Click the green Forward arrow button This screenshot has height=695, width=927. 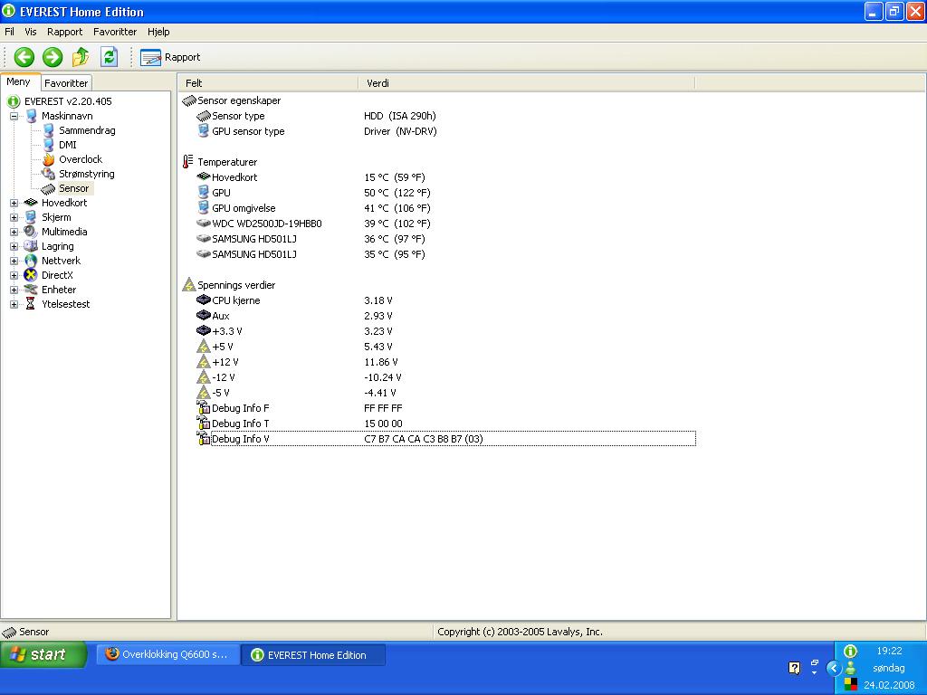(53, 57)
